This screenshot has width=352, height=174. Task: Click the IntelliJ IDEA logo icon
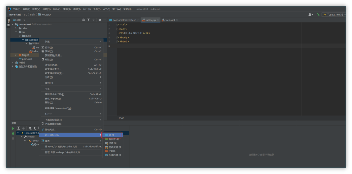point(9,9)
